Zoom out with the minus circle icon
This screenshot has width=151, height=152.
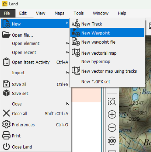[112, 128]
